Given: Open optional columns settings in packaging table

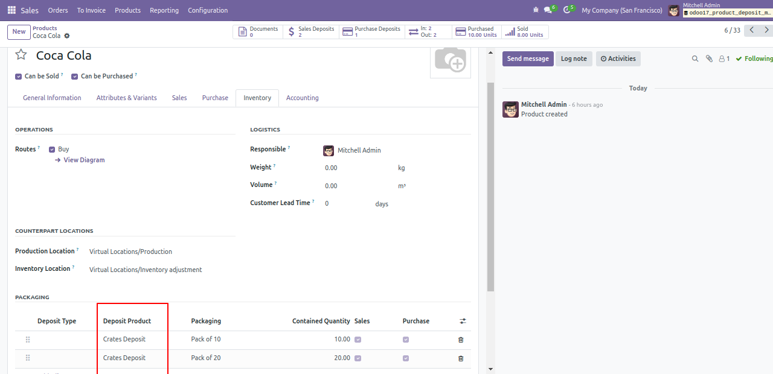Looking at the screenshot, I should (463, 321).
